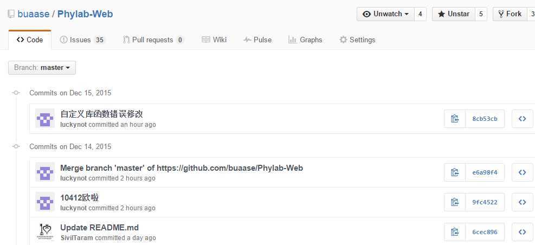Click the "Commits on Dec 14, 2015" heading
This screenshot has height=245, width=535.
point(70,147)
